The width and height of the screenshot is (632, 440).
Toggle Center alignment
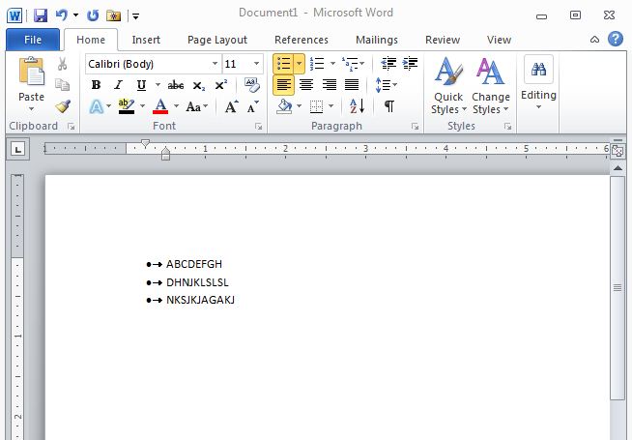(306, 85)
